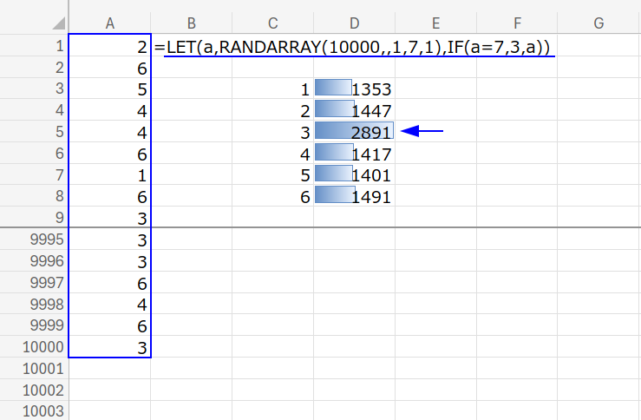Click the data bar cell showing 1491
This screenshot has height=420, width=641.
(x=354, y=196)
